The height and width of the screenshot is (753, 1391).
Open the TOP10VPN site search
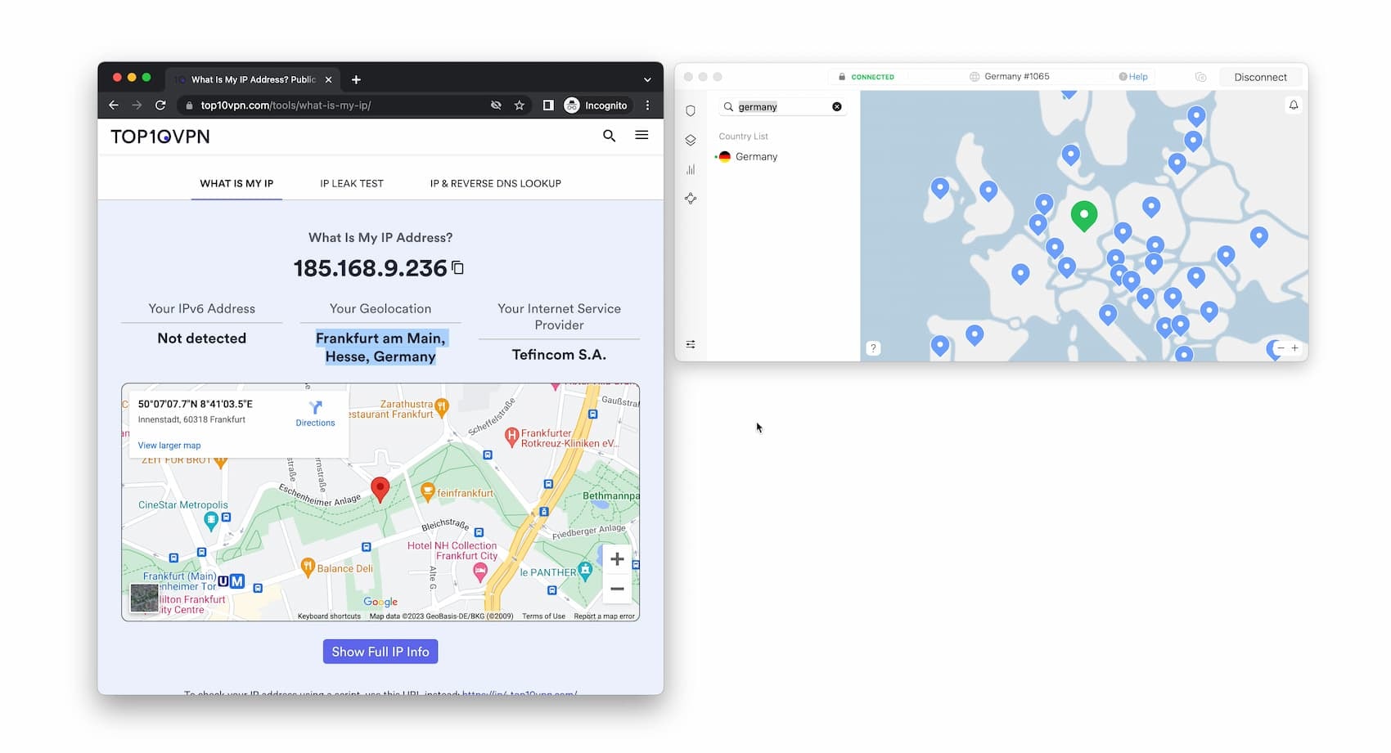[609, 136]
